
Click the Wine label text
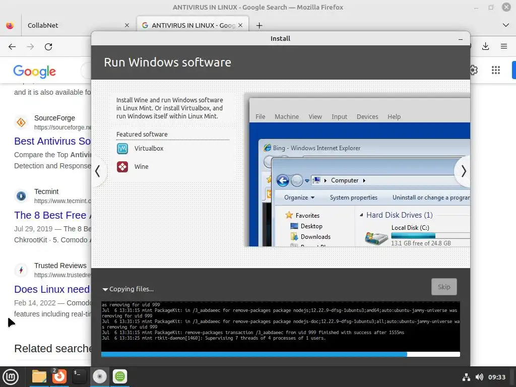(142, 166)
